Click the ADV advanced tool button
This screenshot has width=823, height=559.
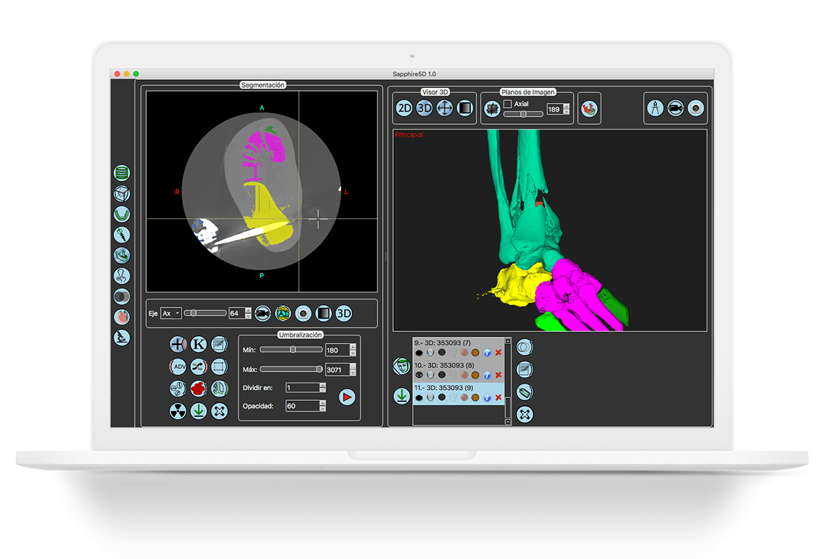point(178,367)
